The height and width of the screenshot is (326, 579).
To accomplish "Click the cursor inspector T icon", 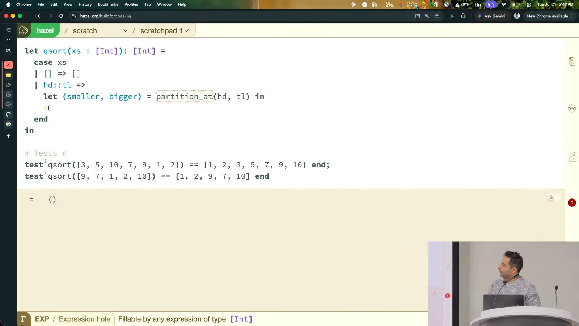I will (24, 319).
